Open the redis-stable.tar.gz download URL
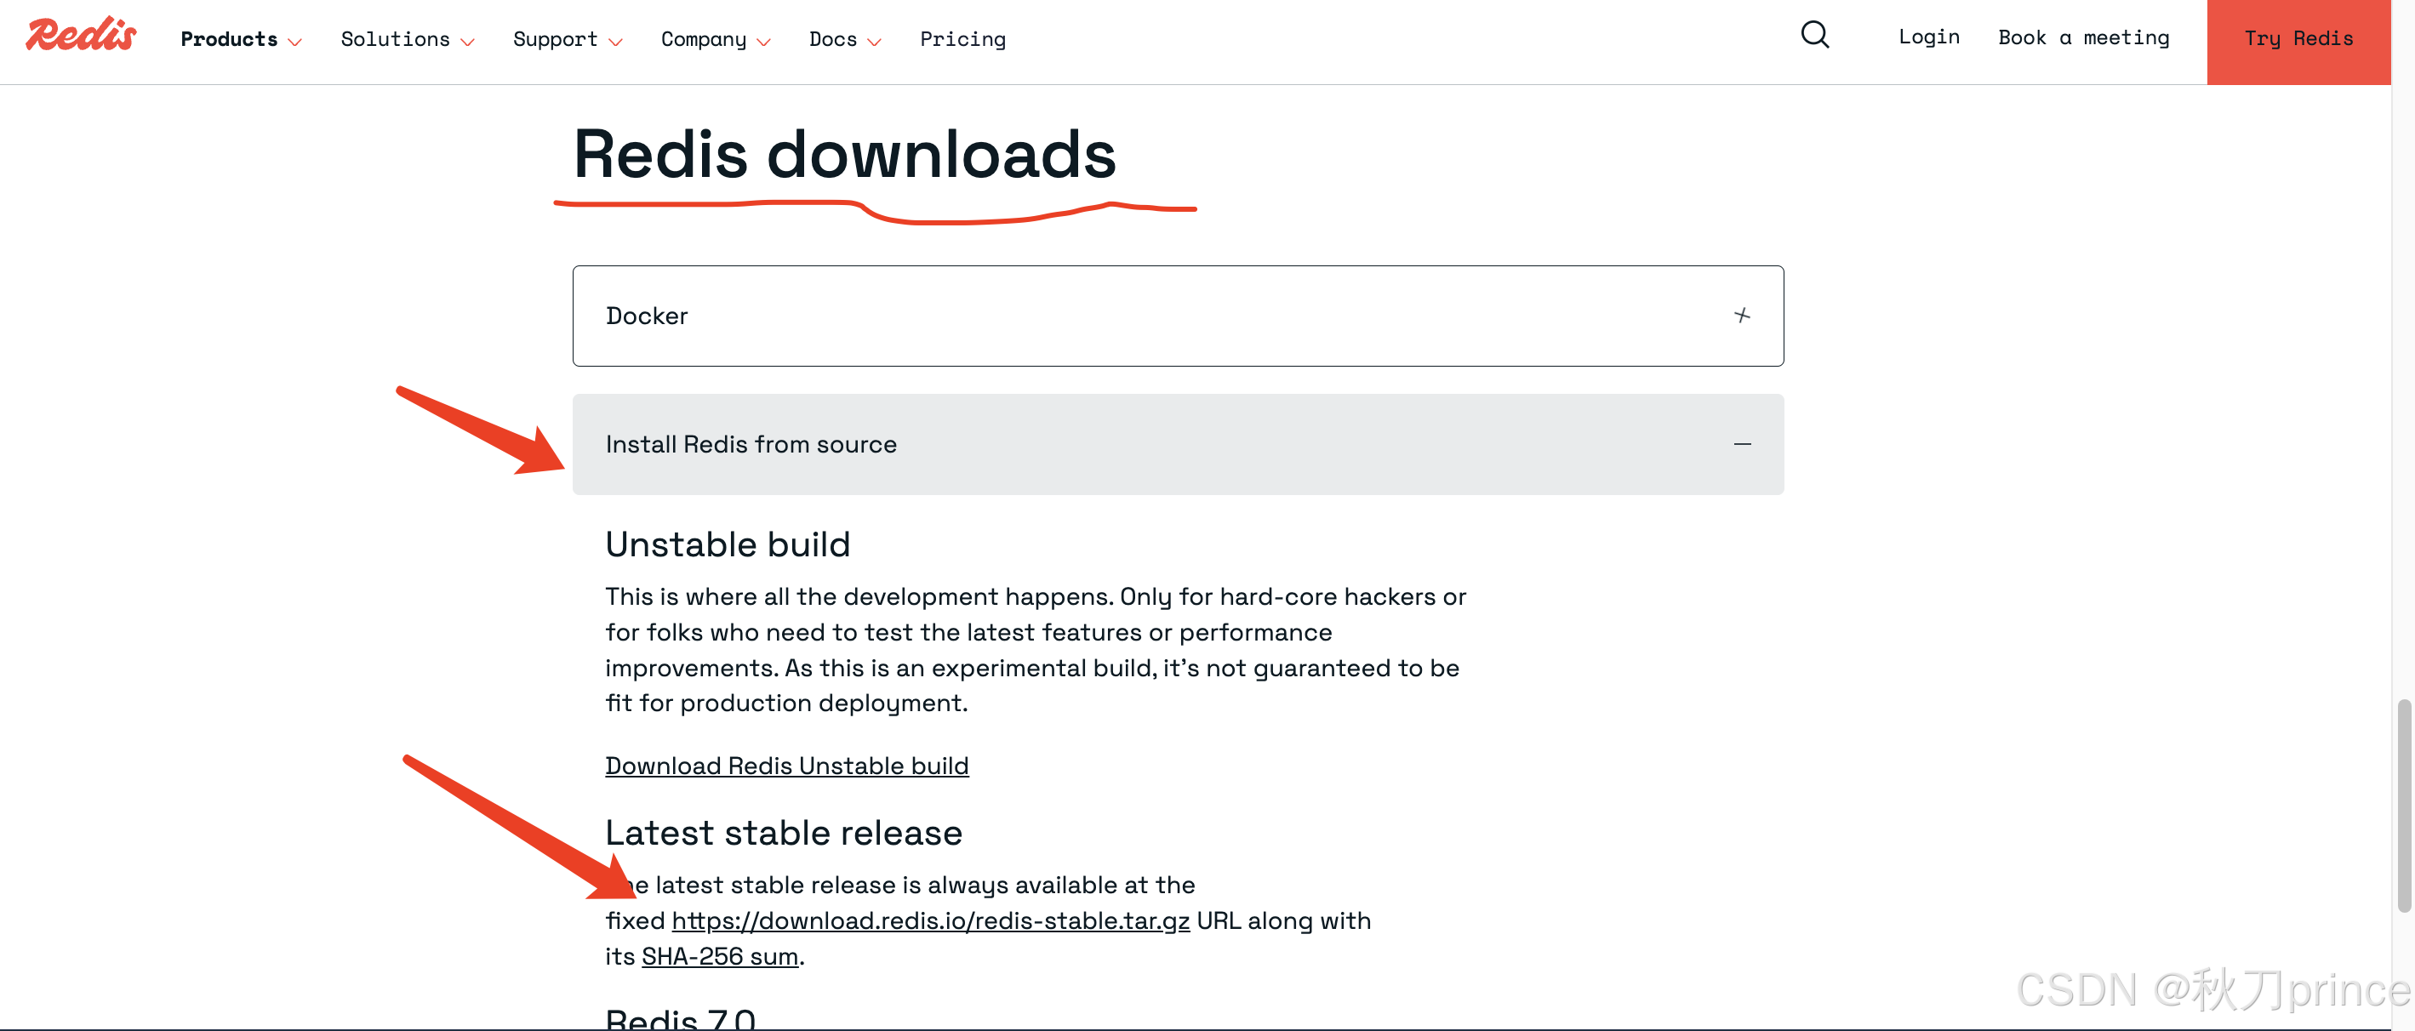The image size is (2415, 1031). click(930, 920)
